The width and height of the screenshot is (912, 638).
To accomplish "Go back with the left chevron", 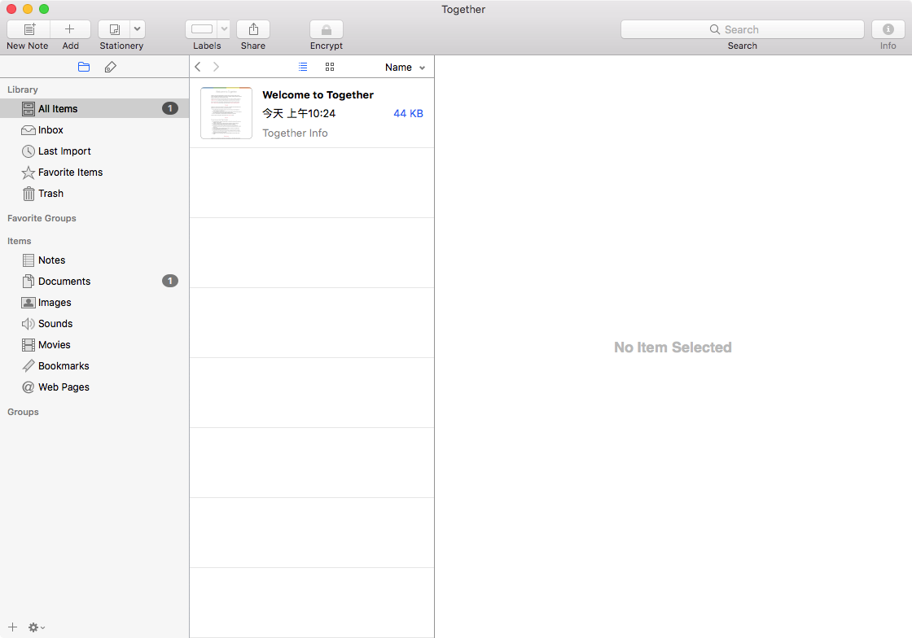I will click(x=198, y=67).
